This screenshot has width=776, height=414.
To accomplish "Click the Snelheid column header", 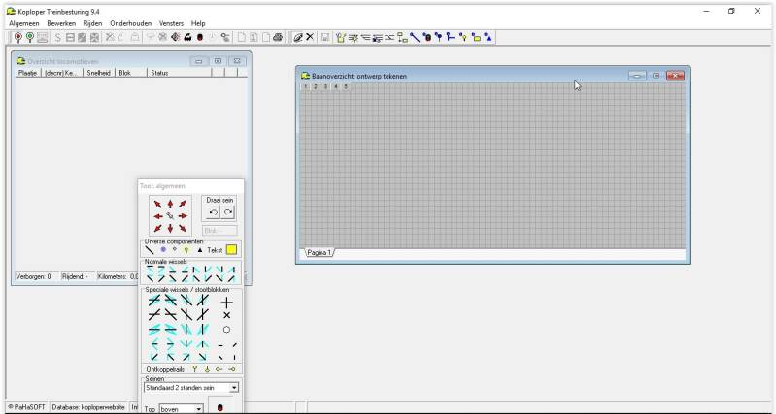I will [99, 72].
